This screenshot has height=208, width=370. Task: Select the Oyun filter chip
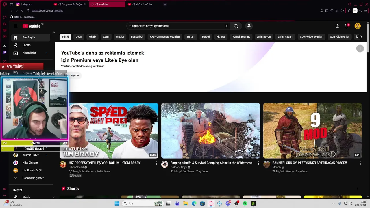click(79, 37)
